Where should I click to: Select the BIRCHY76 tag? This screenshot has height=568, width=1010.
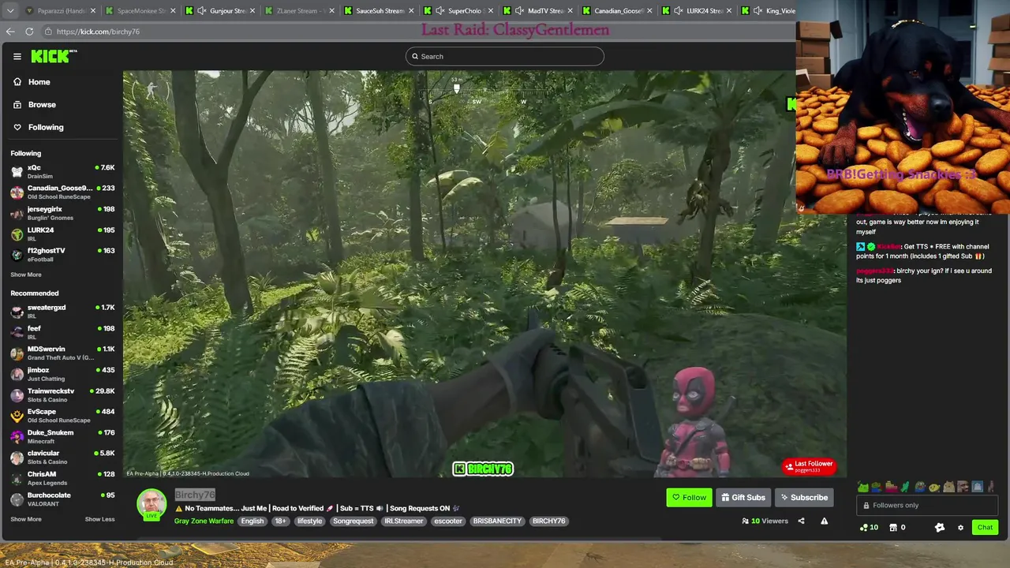pos(548,521)
